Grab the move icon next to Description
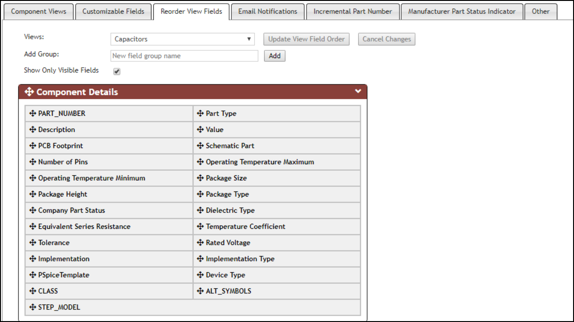The width and height of the screenshot is (574, 322). [x=32, y=130]
